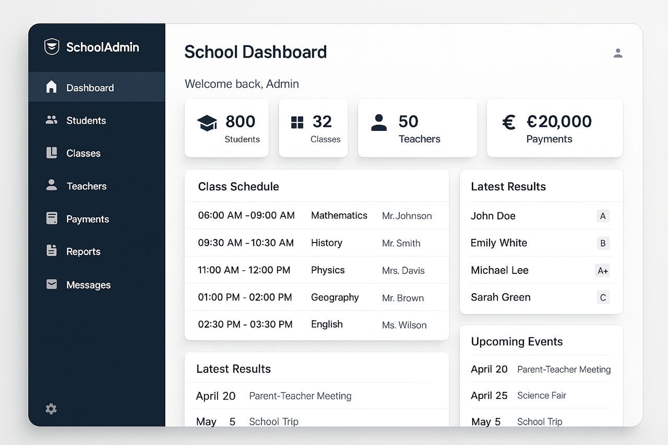Click the grid icon on Classes card

(x=297, y=122)
